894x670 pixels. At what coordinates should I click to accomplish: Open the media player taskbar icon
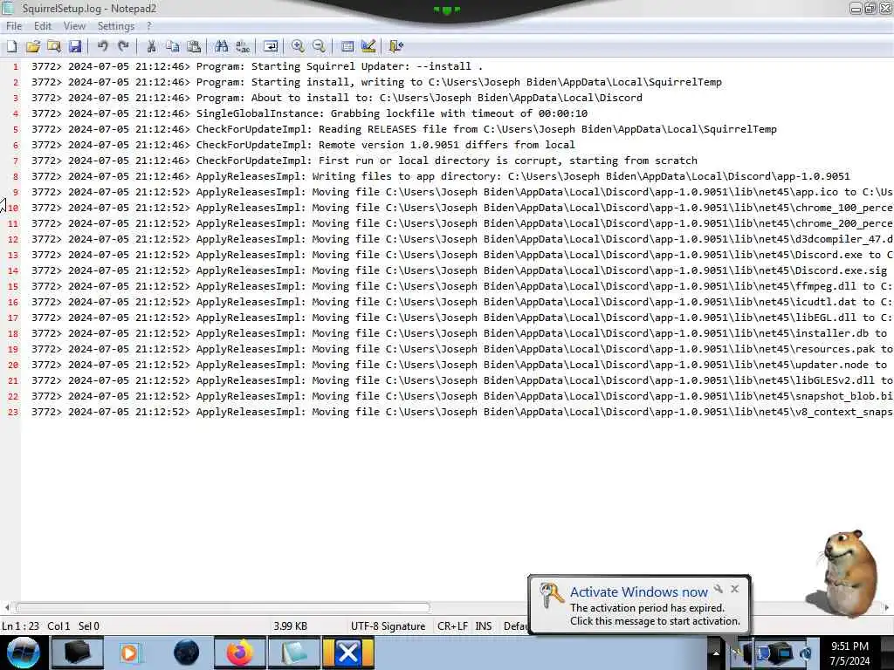click(131, 653)
